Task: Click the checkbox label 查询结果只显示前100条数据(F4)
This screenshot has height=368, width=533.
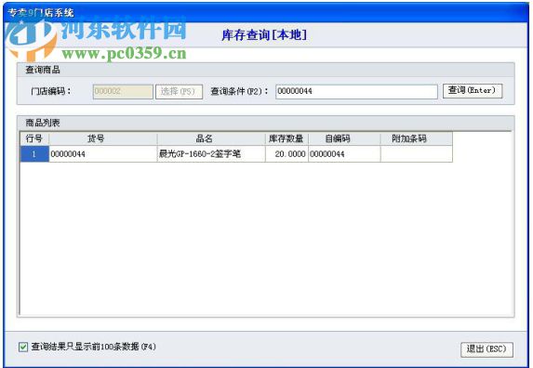Action: (93, 347)
